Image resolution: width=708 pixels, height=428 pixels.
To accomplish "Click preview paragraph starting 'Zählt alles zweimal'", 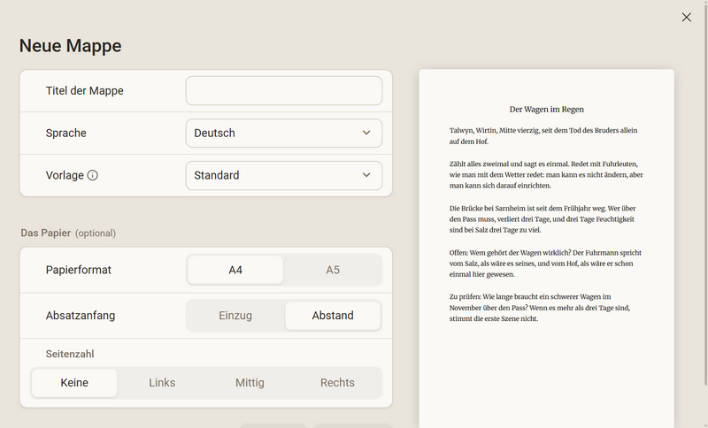I will click(546, 174).
